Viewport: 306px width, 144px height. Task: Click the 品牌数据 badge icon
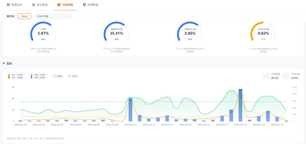84,5
